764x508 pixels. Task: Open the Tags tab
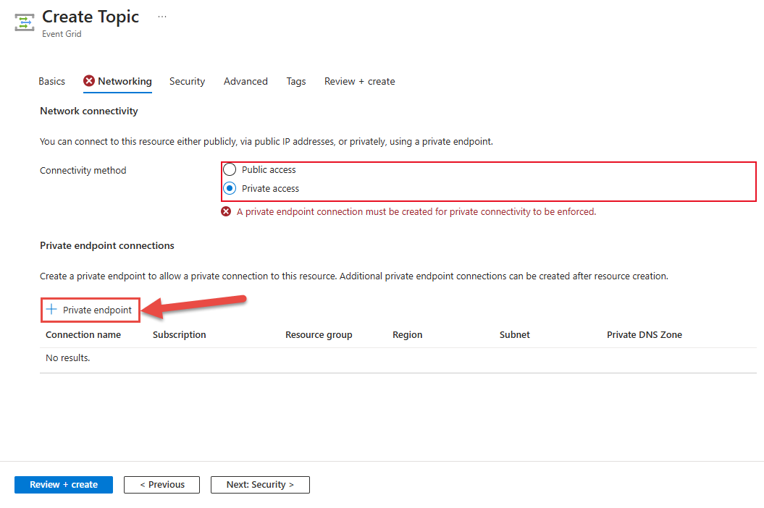[x=295, y=81]
